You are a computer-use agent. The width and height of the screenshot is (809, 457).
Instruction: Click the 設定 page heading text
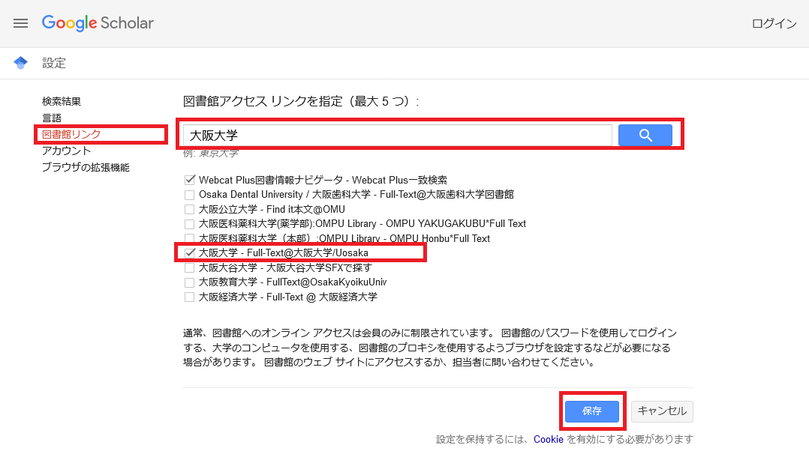[x=54, y=64]
